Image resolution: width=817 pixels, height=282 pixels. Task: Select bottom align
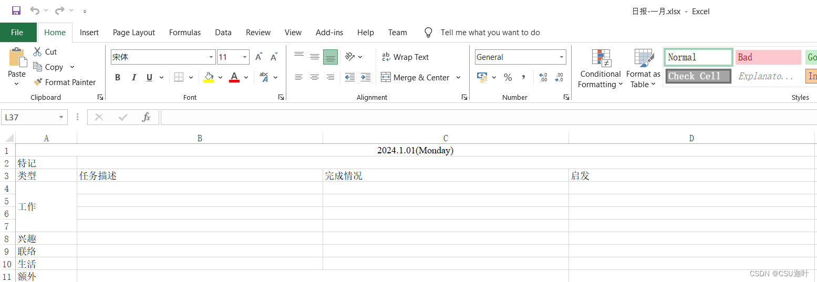330,57
